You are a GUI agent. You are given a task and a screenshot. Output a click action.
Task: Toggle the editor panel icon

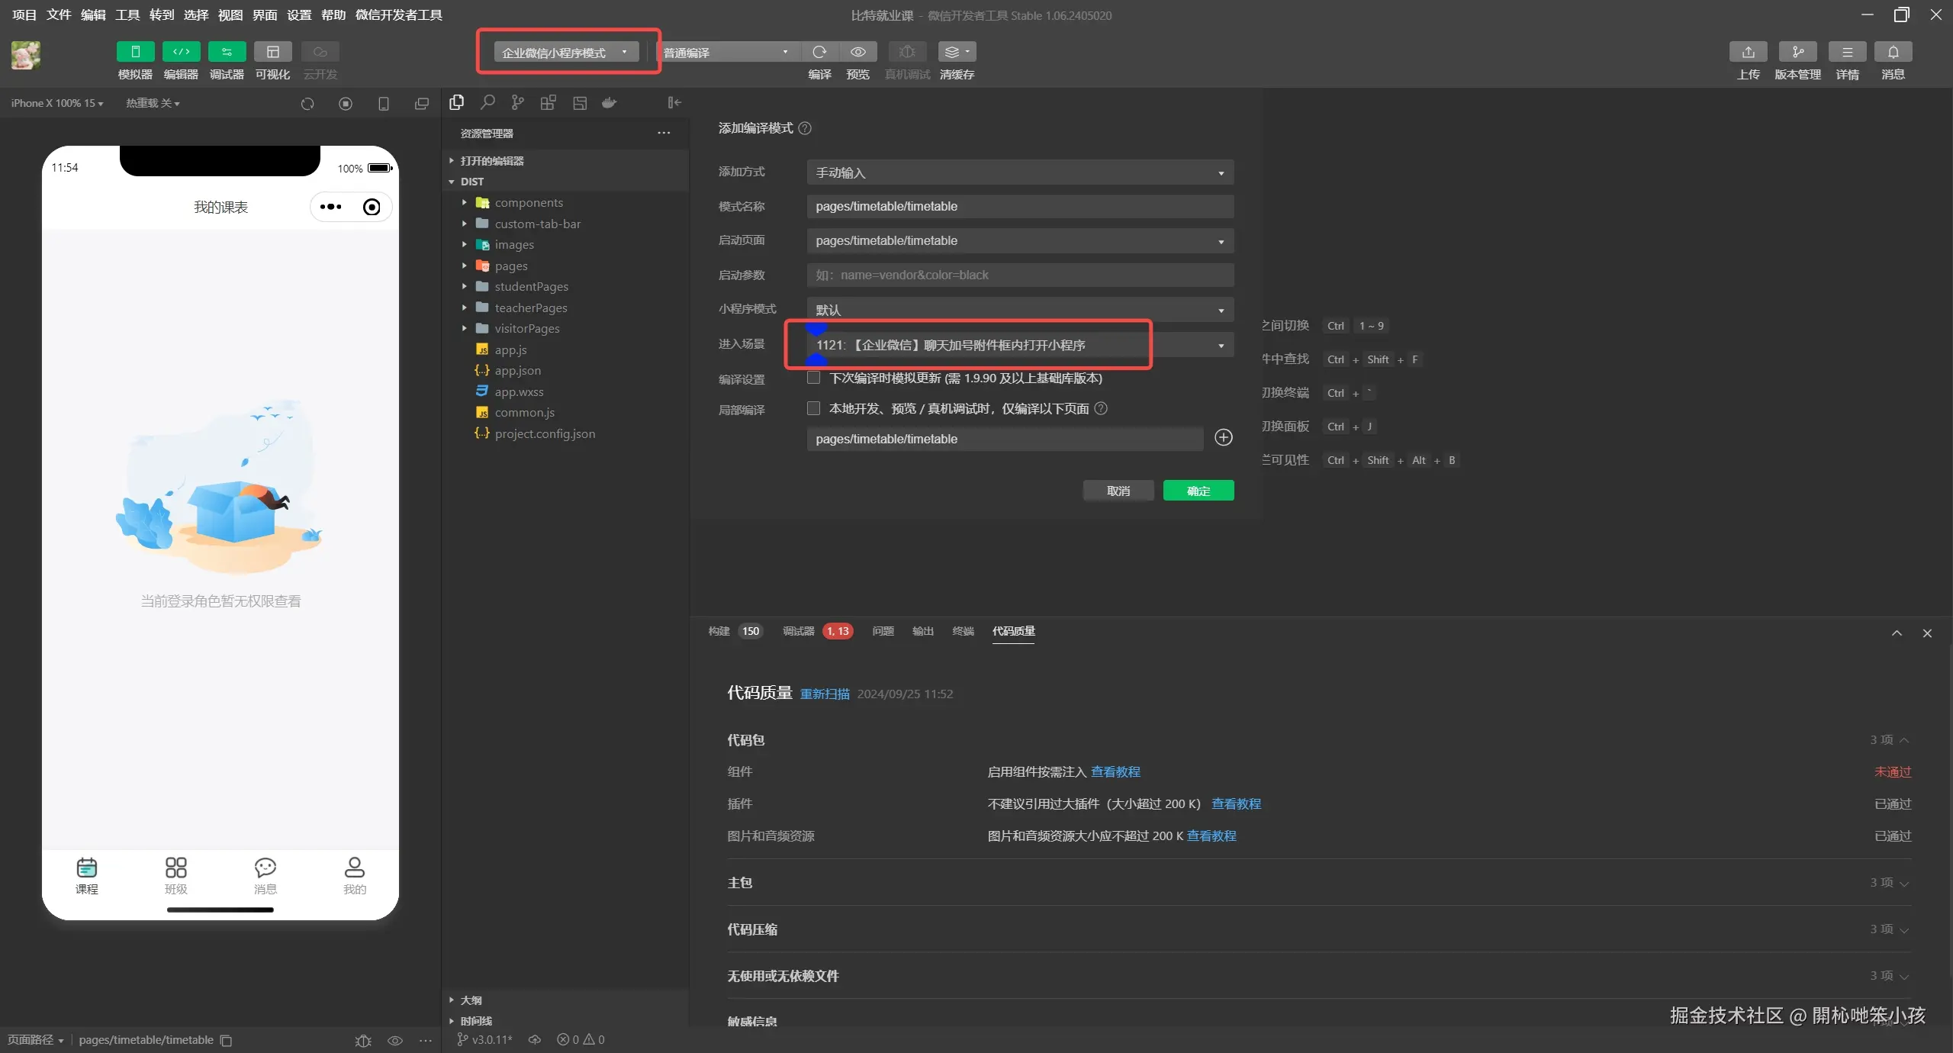181,51
